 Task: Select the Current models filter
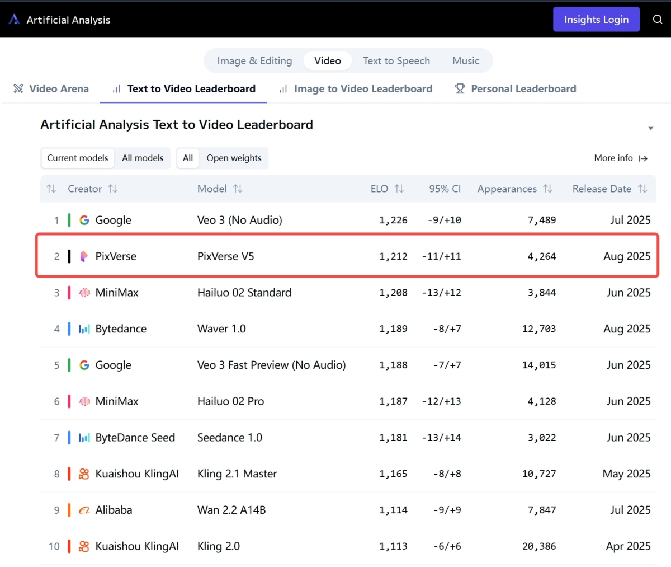tap(78, 158)
